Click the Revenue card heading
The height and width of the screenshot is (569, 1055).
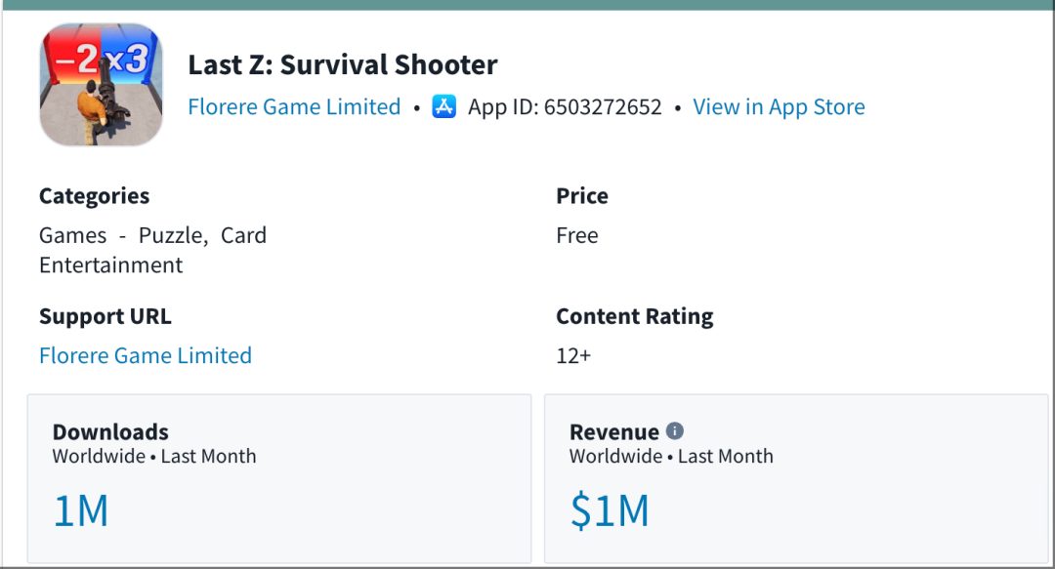pos(614,432)
